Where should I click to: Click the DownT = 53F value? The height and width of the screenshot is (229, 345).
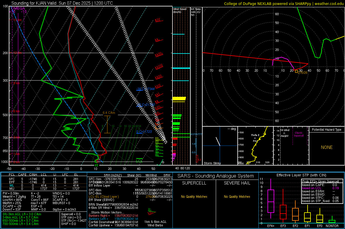pyautogui.click(x=12, y=210)
